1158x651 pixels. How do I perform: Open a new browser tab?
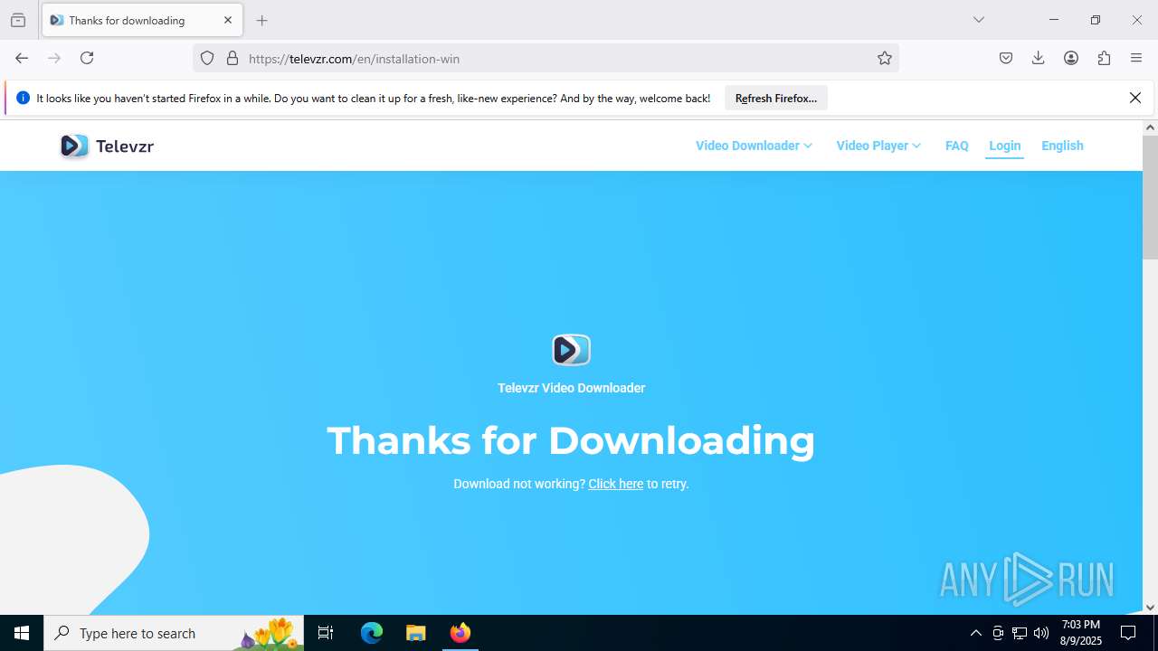[262, 20]
